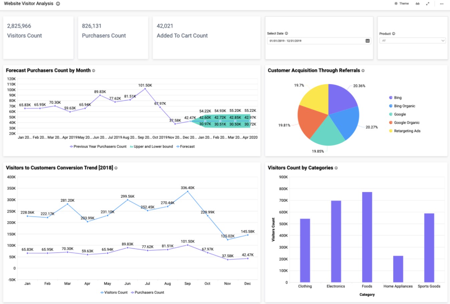Click the Sep month label on conversion chart
The height and width of the screenshot is (304, 450).
click(x=187, y=284)
